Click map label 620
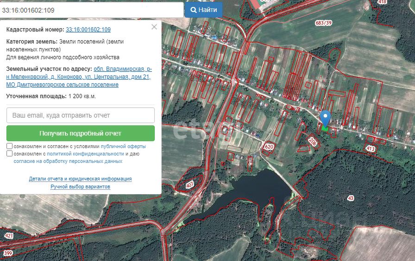Viewport: 415px width, 261px height. (269, 147)
